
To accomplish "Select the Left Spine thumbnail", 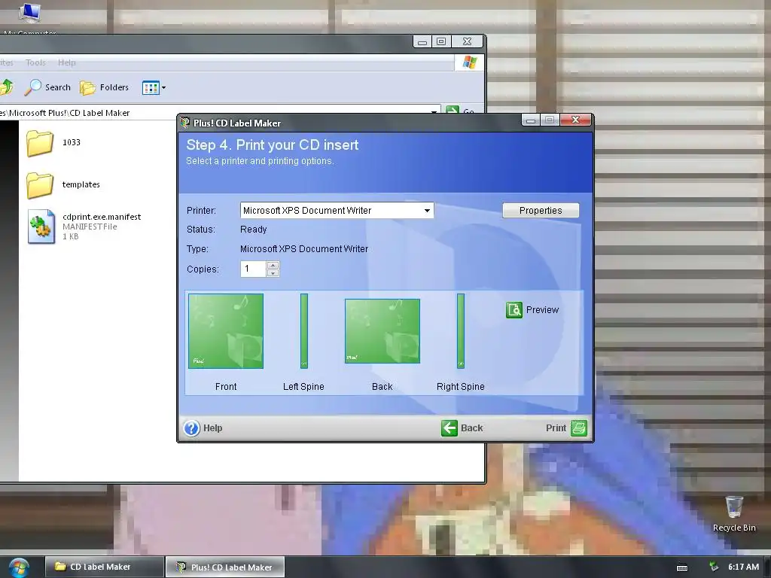I will tap(304, 331).
